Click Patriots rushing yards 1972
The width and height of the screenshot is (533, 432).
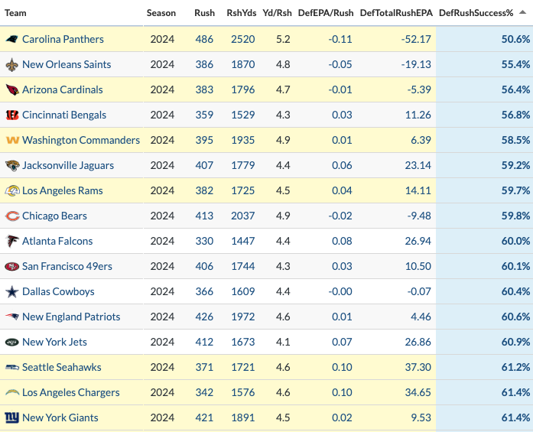pyautogui.click(x=242, y=317)
